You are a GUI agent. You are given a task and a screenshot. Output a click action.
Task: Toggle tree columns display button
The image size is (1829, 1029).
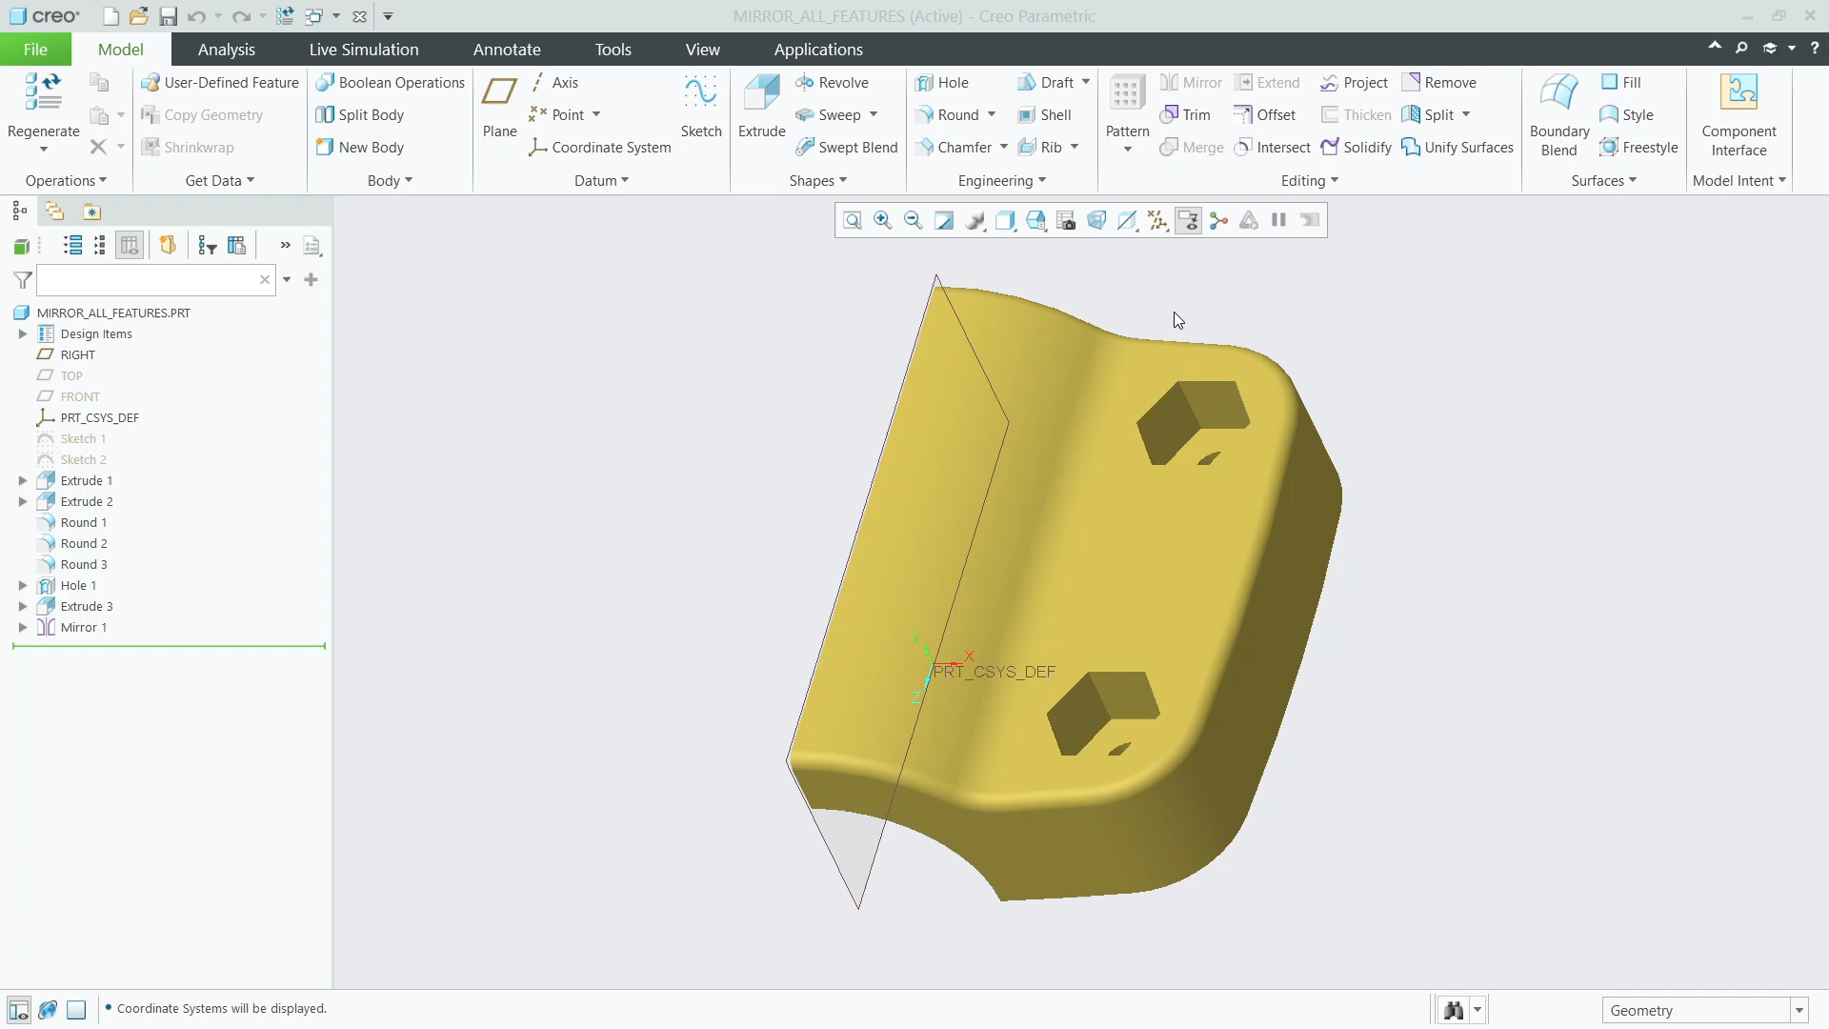point(130,246)
